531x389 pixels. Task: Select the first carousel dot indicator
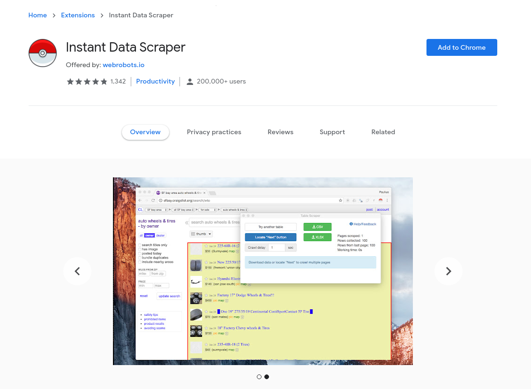(x=259, y=377)
